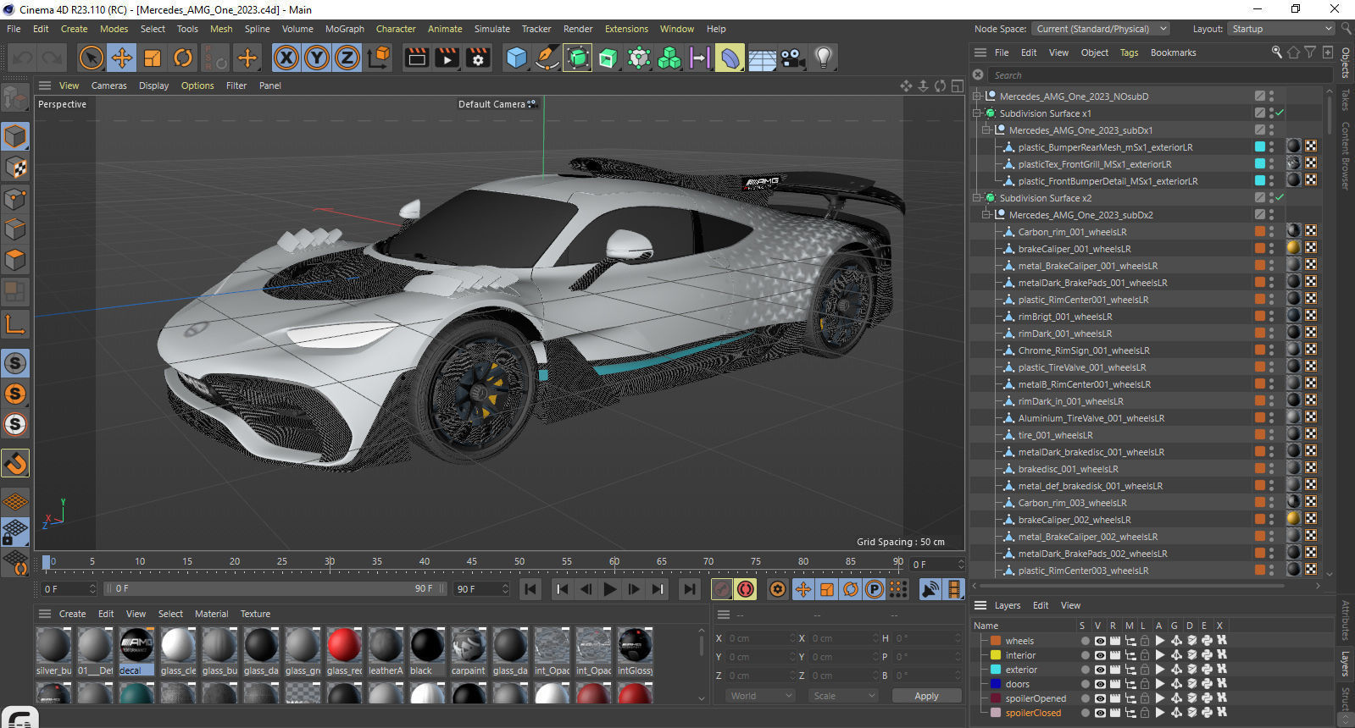Toggle Z-axis lock
Screen dimensions: 1355x728
(x=347, y=58)
